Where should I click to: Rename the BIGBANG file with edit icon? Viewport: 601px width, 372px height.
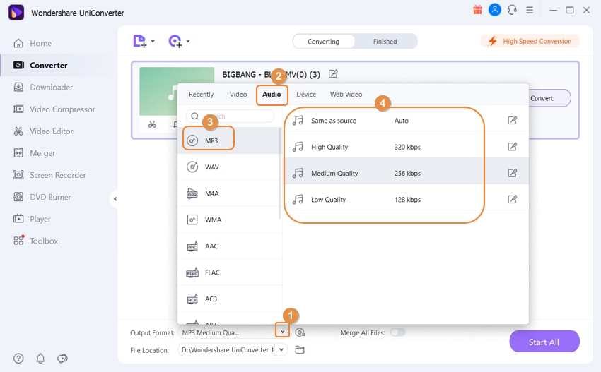333,74
